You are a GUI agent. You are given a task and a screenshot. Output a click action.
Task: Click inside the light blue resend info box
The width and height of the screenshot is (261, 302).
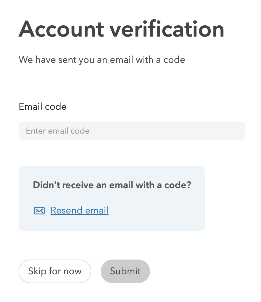[x=112, y=199]
